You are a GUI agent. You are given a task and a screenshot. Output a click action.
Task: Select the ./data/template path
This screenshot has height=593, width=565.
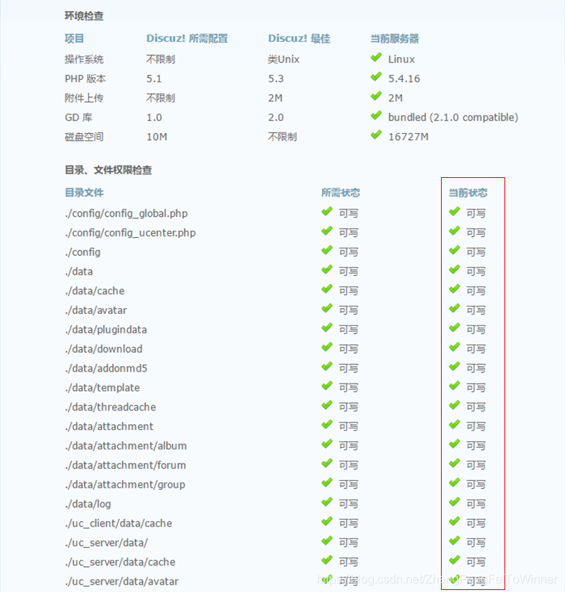(x=102, y=388)
